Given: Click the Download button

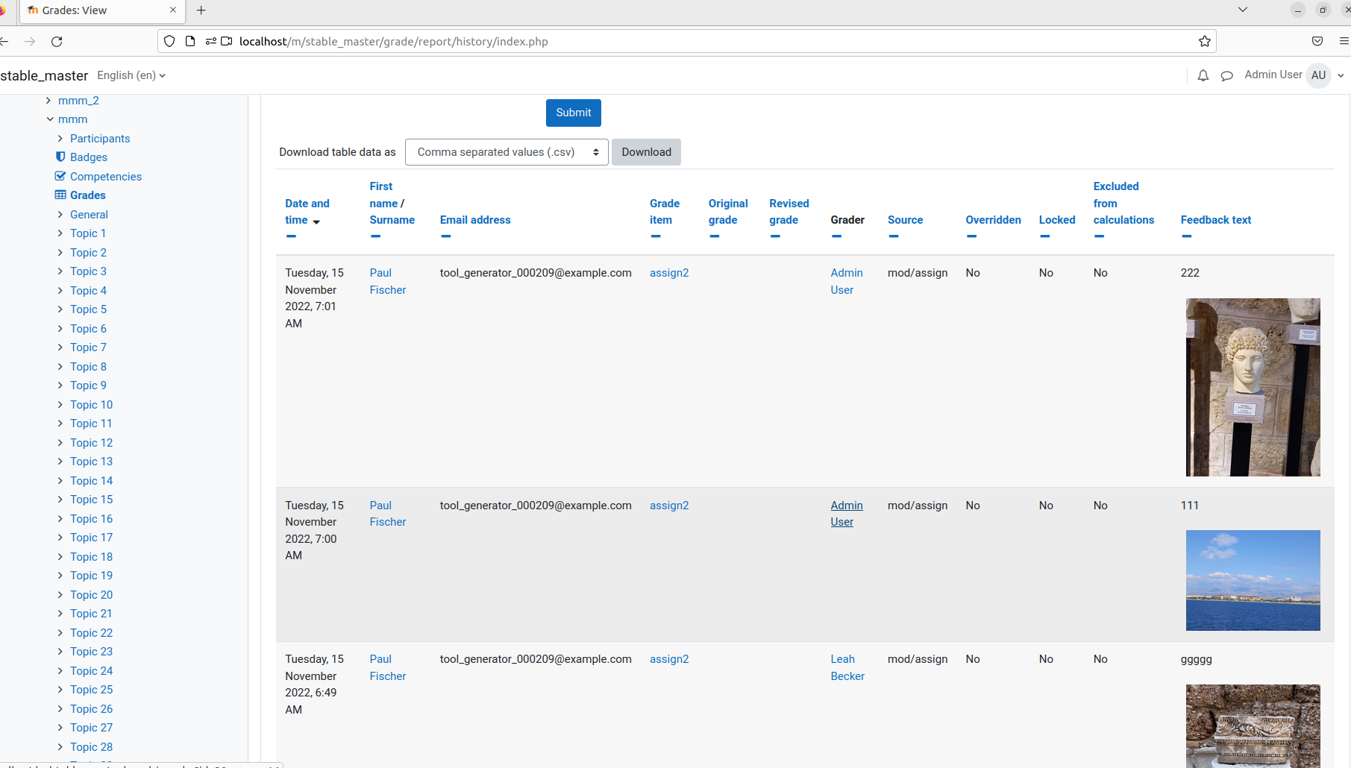Looking at the screenshot, I should [646, 152].
